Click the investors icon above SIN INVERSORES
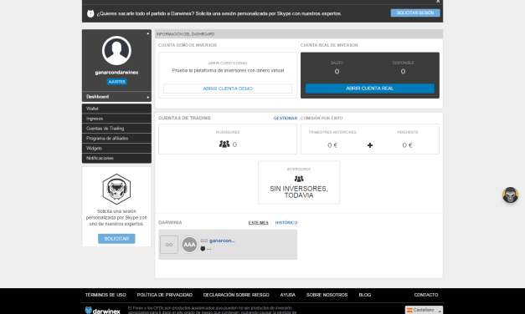Viewport: 525px width, 314px height. [x=299, y=179]
